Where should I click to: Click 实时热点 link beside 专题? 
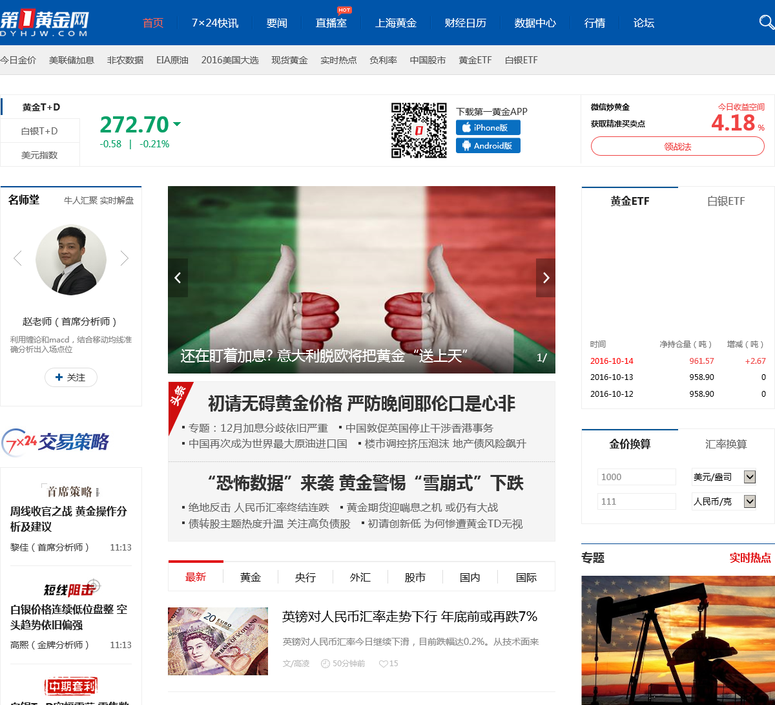[x=750, y=558]
